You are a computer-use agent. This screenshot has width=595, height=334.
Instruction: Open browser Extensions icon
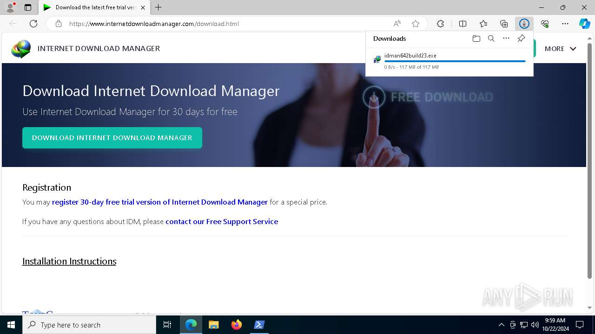pyautogui.click(x=440, y=24)
